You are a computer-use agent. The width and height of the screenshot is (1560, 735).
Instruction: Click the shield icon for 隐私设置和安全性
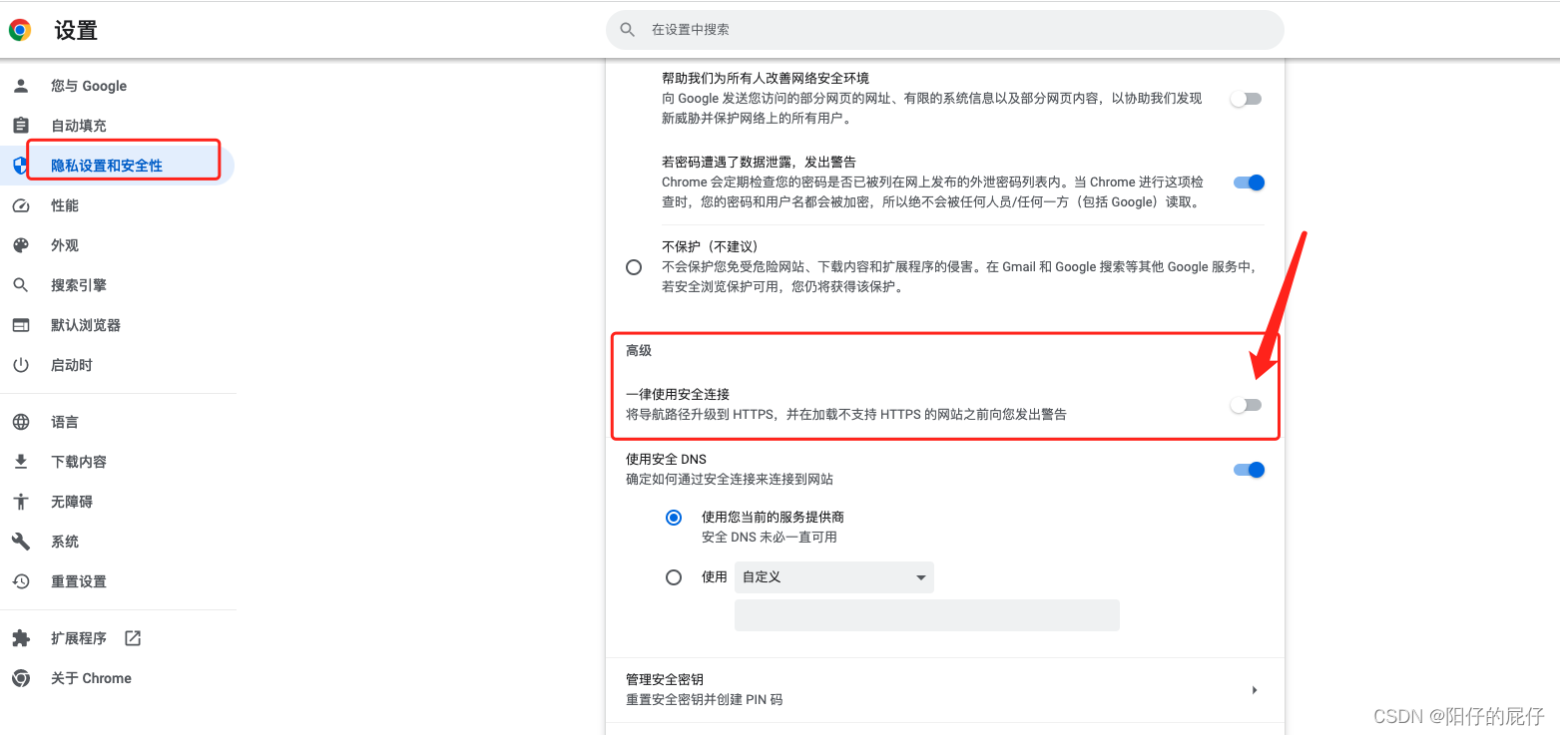point(19,166)
